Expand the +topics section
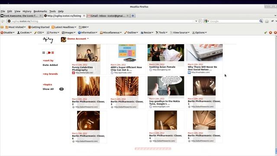The height and width of the screenshot is (156, 277). coord(47,84)
